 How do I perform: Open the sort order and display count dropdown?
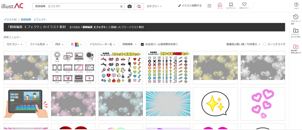(243, 44)
